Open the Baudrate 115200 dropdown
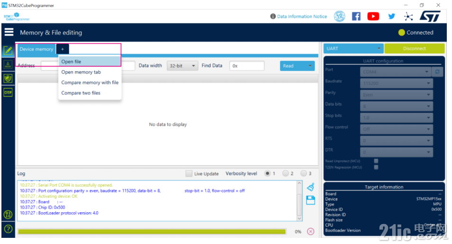 click(397, 83)
